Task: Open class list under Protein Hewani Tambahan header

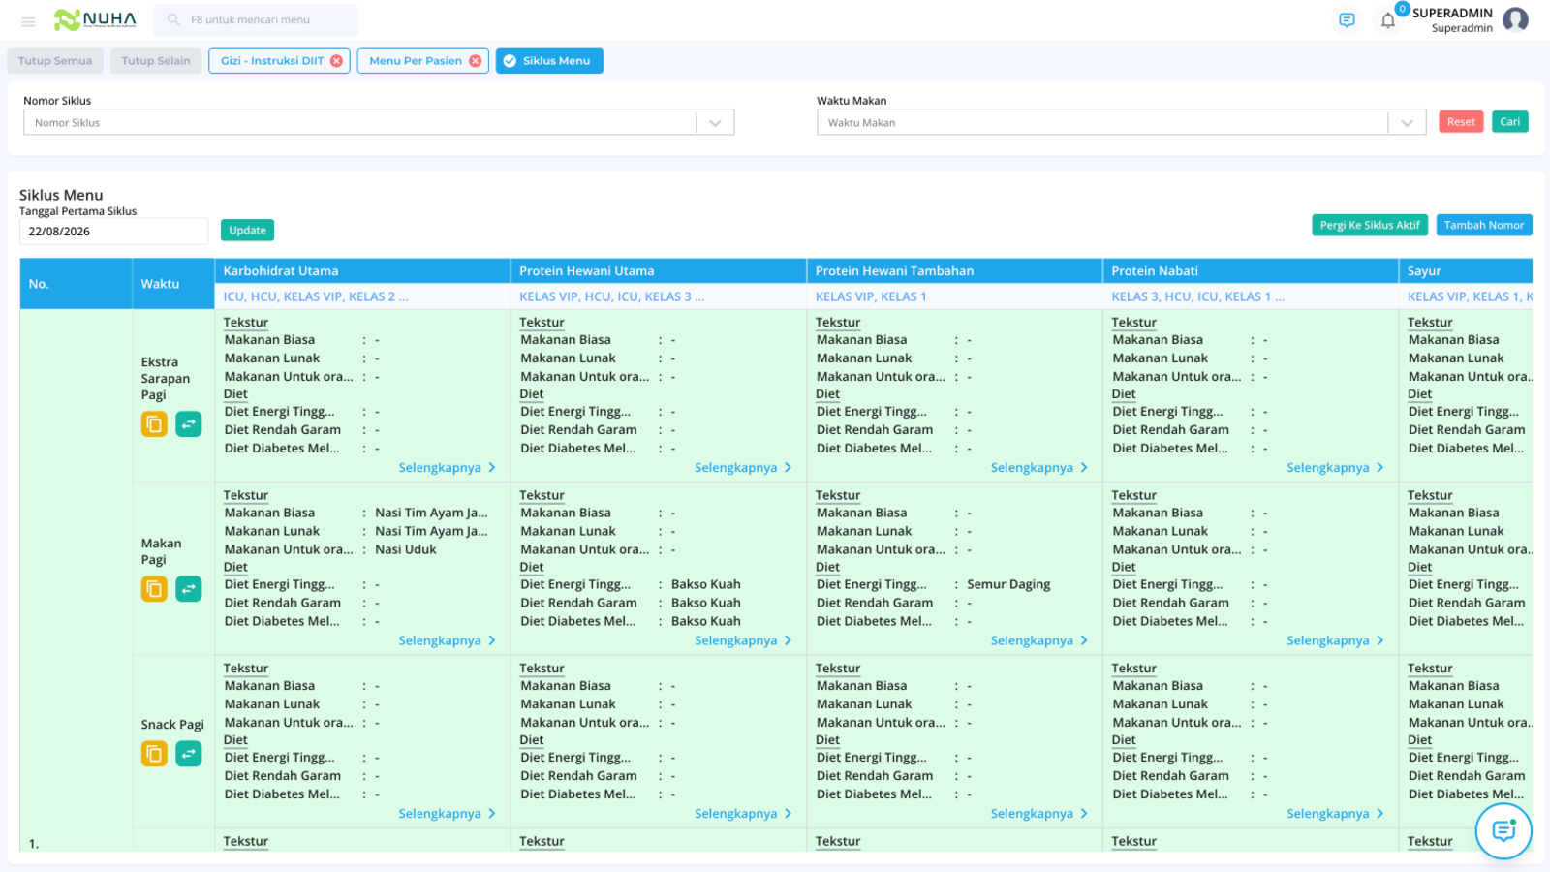Action: [x=871, y=297]
